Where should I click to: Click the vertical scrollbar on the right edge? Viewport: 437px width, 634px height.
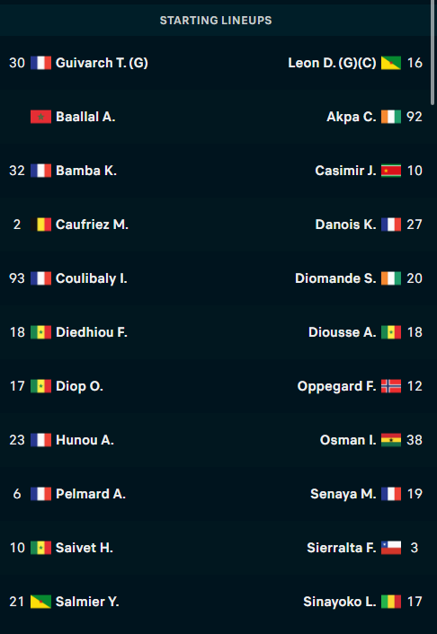433,53
